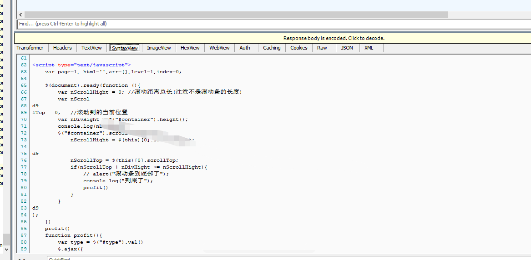Focus the Find search field
This screenshot has width=531, height=260.
click(x=274, y=24)
